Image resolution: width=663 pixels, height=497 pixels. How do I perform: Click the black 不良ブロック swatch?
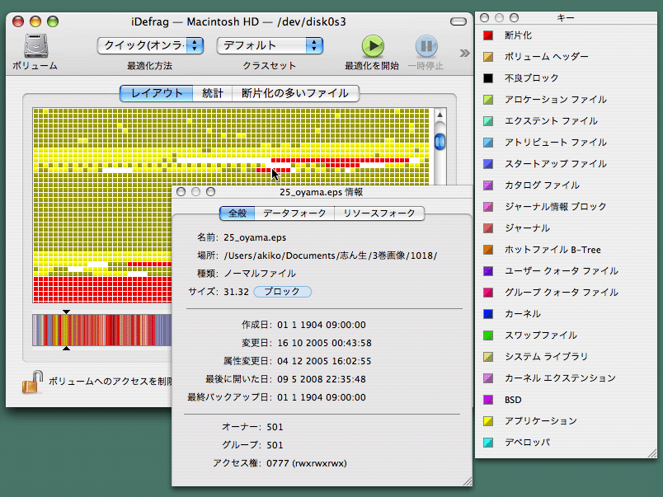(x=488, y=78)
